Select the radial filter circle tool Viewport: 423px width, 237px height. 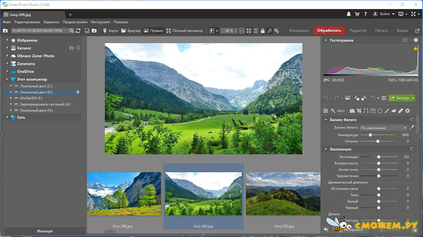380,111
